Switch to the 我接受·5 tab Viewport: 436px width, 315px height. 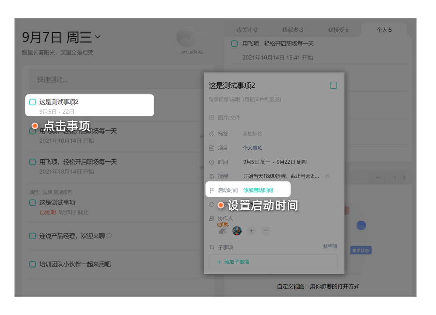(338, 30)
